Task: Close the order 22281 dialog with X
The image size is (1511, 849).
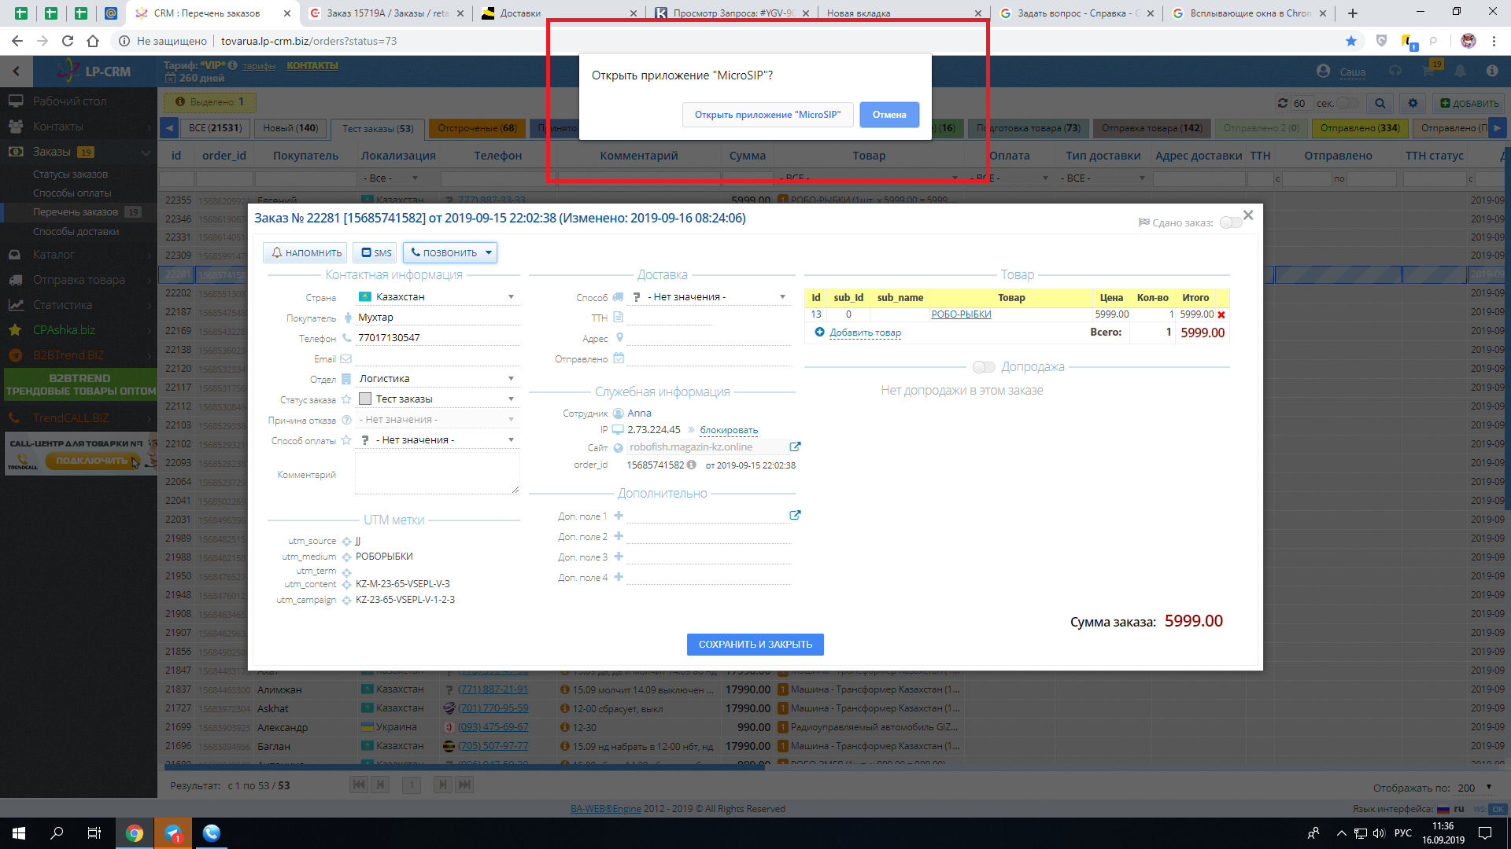Action: [1248, 215]
